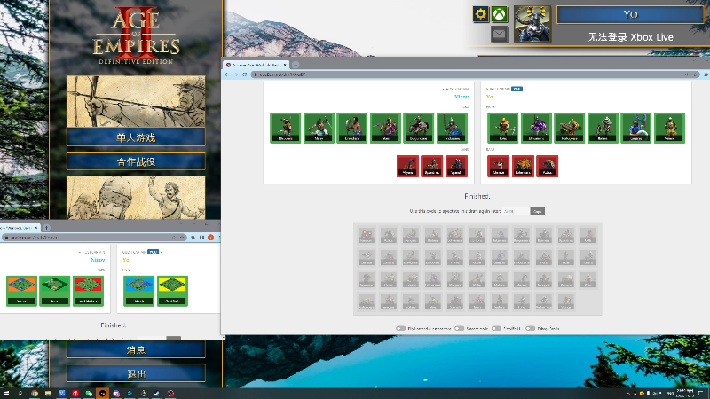
Task: Select Yo's Portuguese organ gun pick card
Action: pyautogui.click(x=569, y=128)
